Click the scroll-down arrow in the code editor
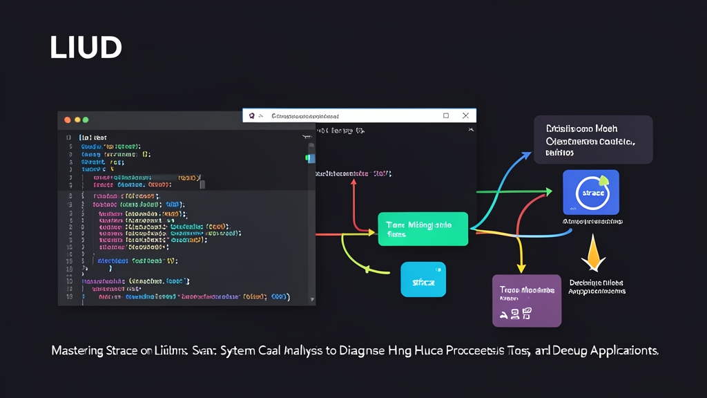Viewport: 707px width, 398px height. (312, 299)
